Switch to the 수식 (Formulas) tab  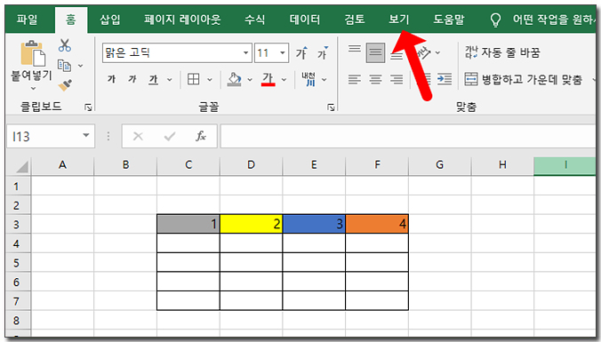255,20
